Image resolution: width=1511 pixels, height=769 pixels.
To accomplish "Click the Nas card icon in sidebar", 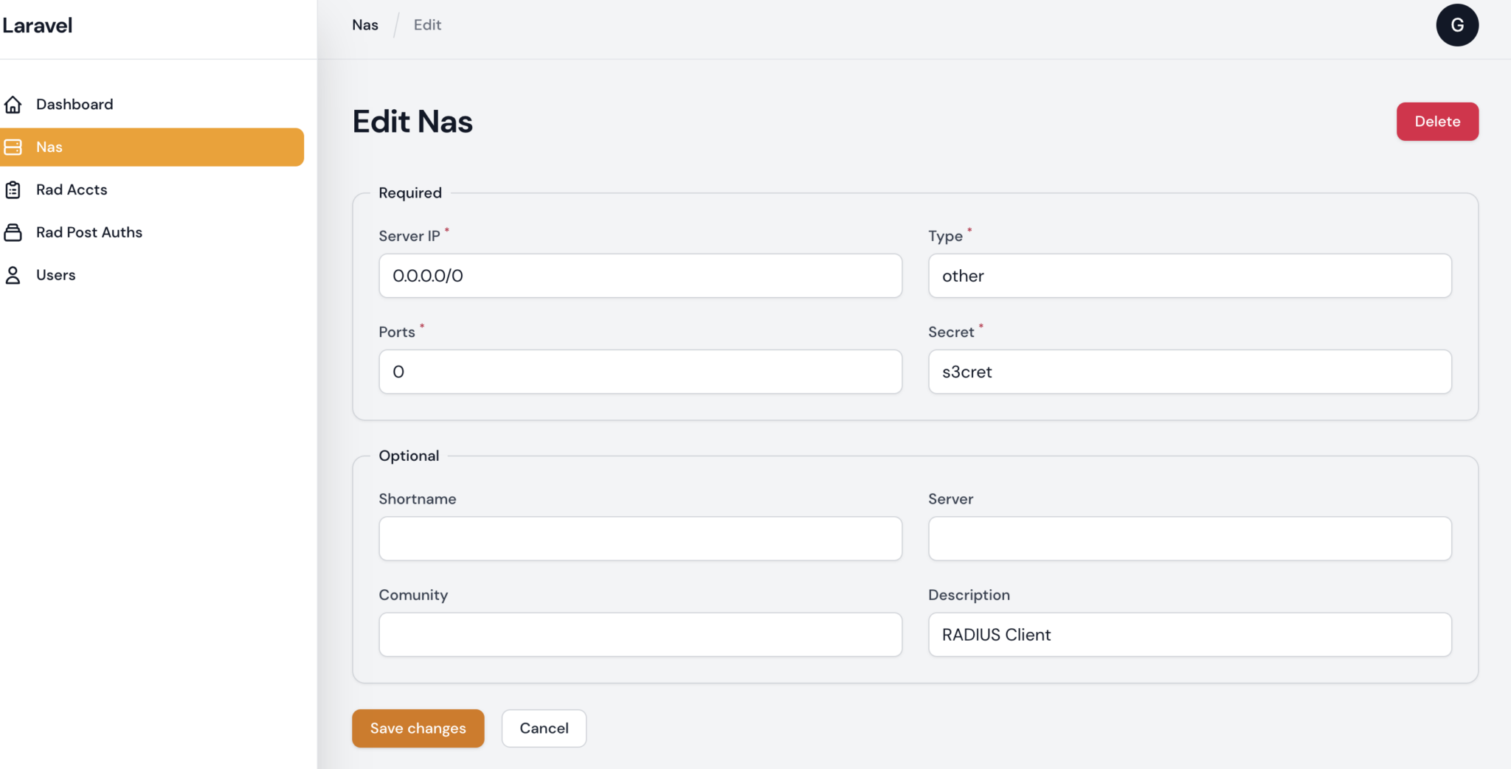I will tap(13, 147).
